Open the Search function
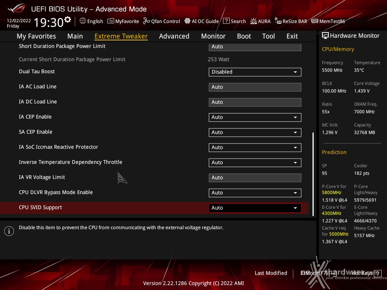Image resolution: width=387 pixels, height=290 pixels. click(234, 21)
